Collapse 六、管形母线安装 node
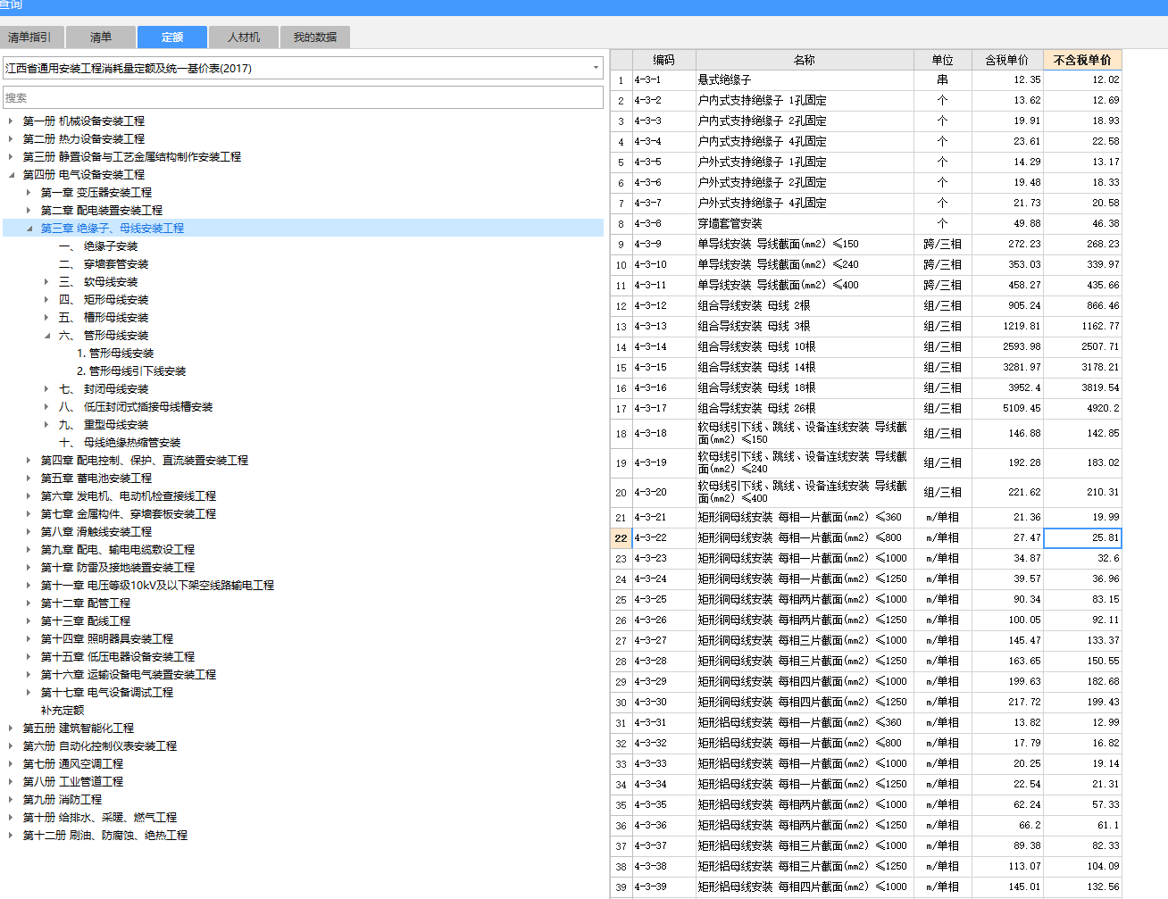This screenshot has width=1168, height=899. tap(46, 335)
